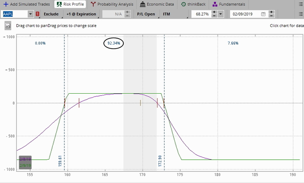
Task: Click the plus icon for Add Simulated Trades
Action: pyautogui.click(x=6, y=4)
